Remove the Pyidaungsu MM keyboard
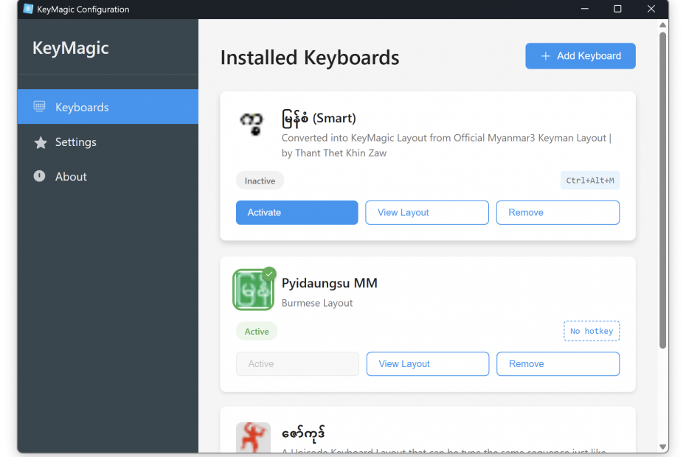 click(558, 364)
